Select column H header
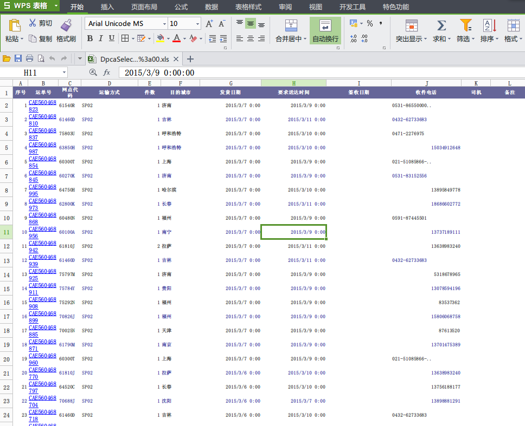The width and height of the screenshot is (525, 426). point(293,83)
